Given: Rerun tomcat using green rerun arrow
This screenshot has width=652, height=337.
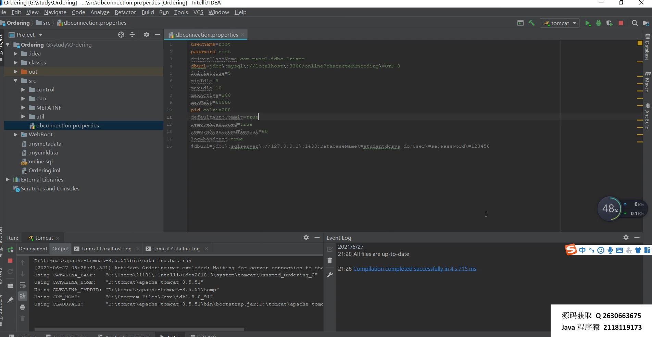Looking at the screenshot, I should point(10,250).
